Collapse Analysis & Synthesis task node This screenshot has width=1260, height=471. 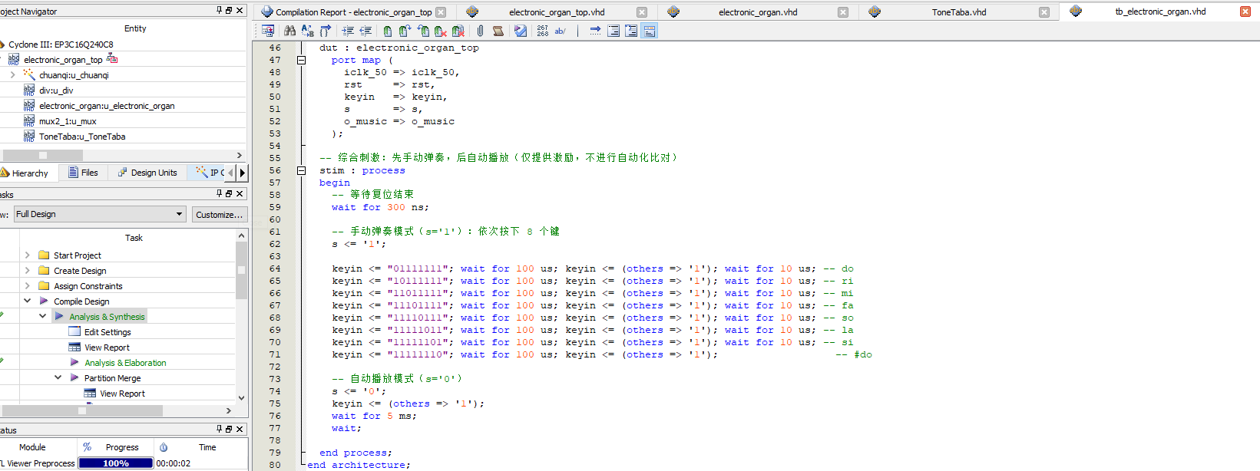[x=43, y=317]
